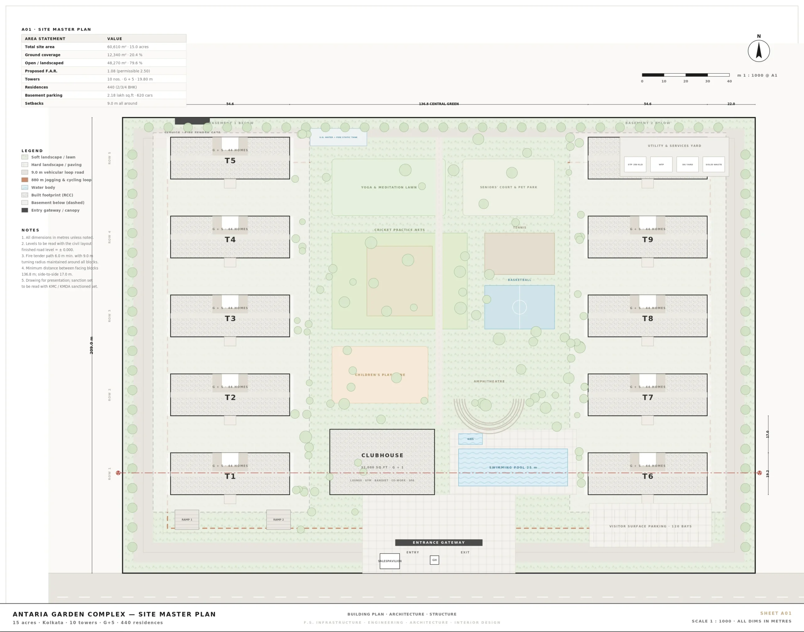Click 'Total site area' table row label
Screen dimensions: 804x632
click(x=40, y=47)
